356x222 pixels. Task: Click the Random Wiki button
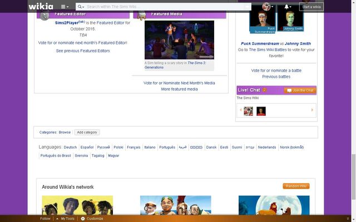click(x=296, y=186)
